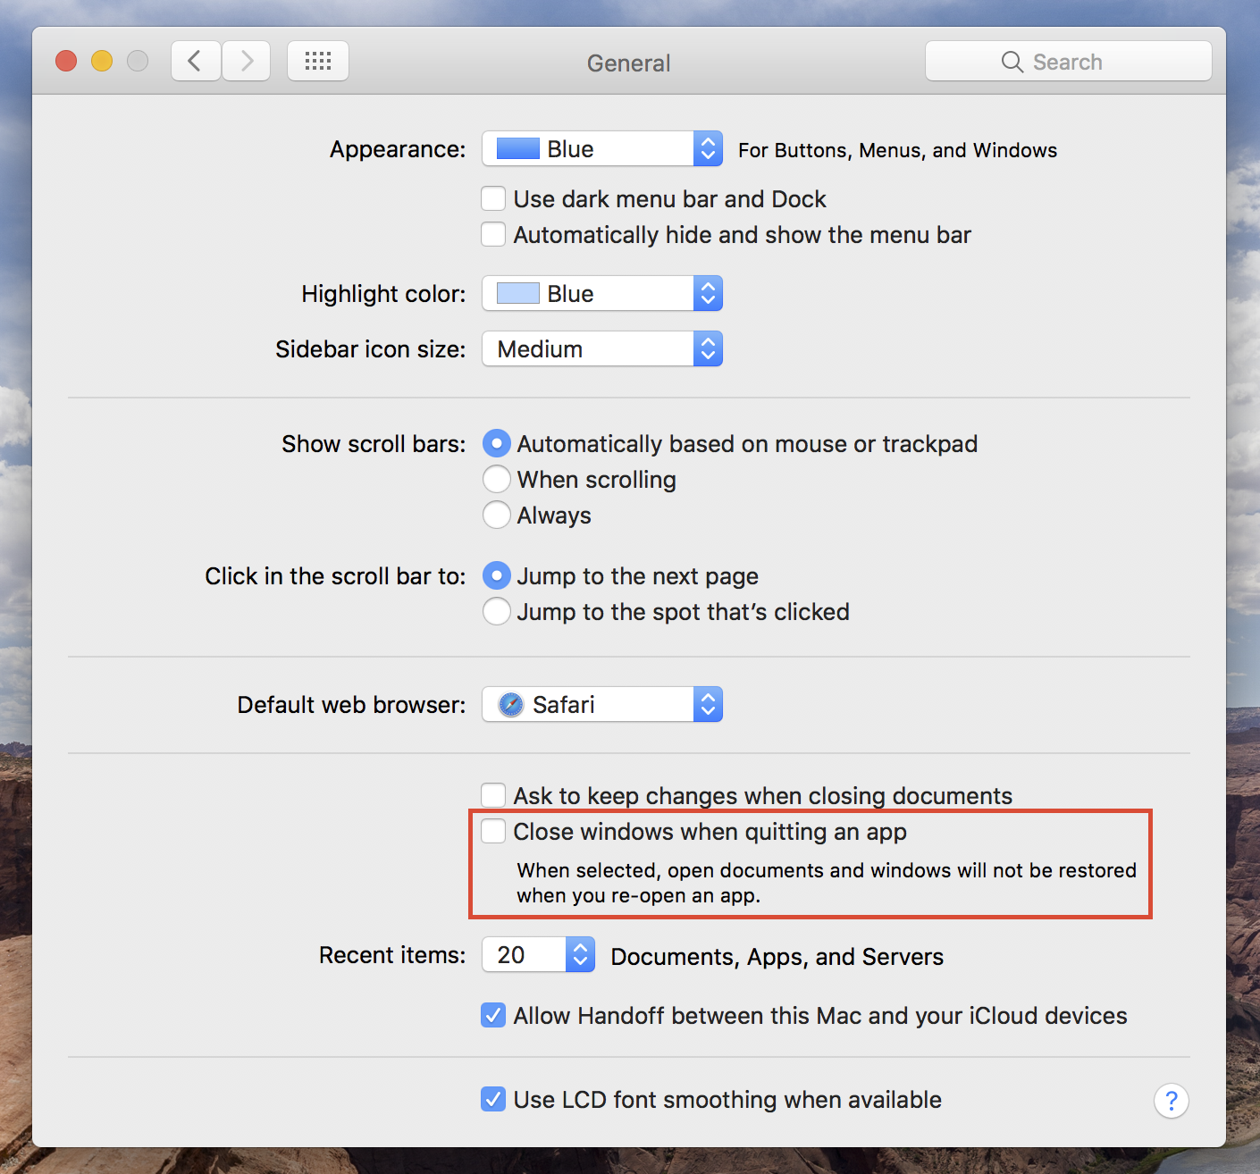The width and height of the screenshot is (1260, 1174).
Task: Click the red close window button
Action: [x=66, y=61]
